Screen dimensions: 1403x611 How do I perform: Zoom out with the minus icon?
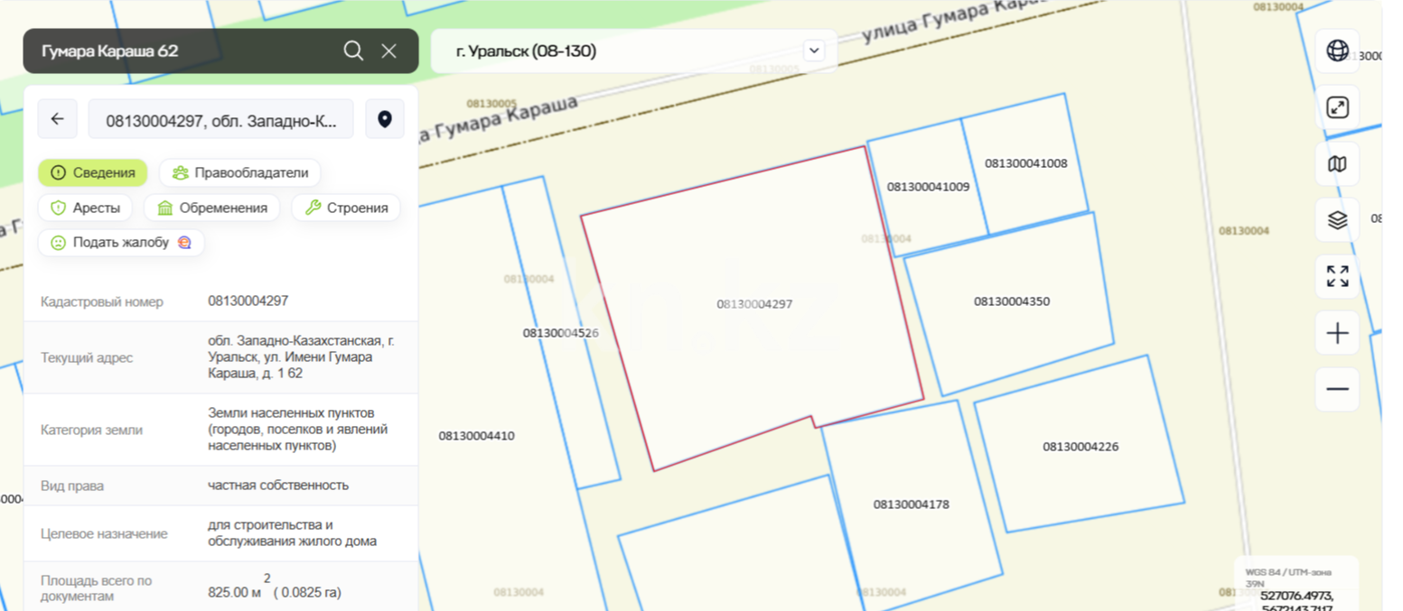coord(1337,389)
